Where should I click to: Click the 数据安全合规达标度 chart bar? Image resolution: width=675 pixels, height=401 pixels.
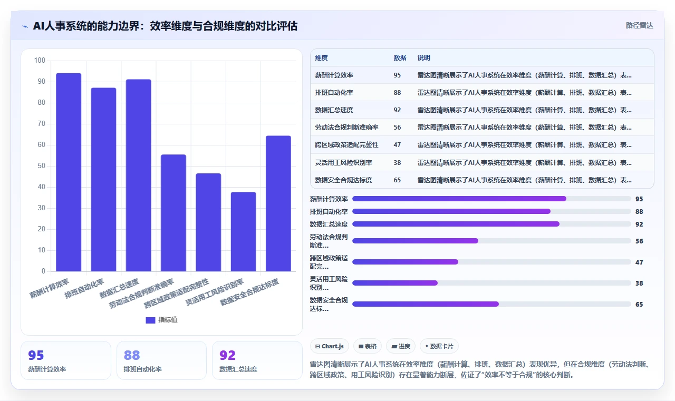click(x=278, y=203)
